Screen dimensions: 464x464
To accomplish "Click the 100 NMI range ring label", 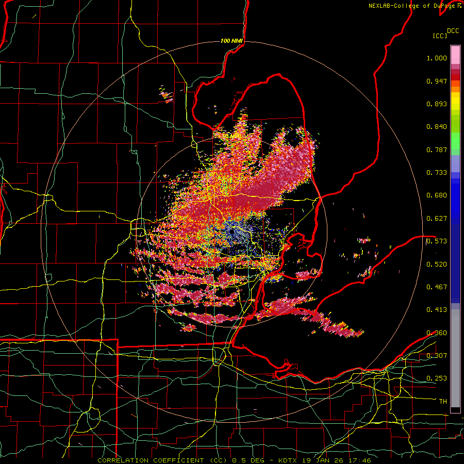I will [x=231, y=41].
